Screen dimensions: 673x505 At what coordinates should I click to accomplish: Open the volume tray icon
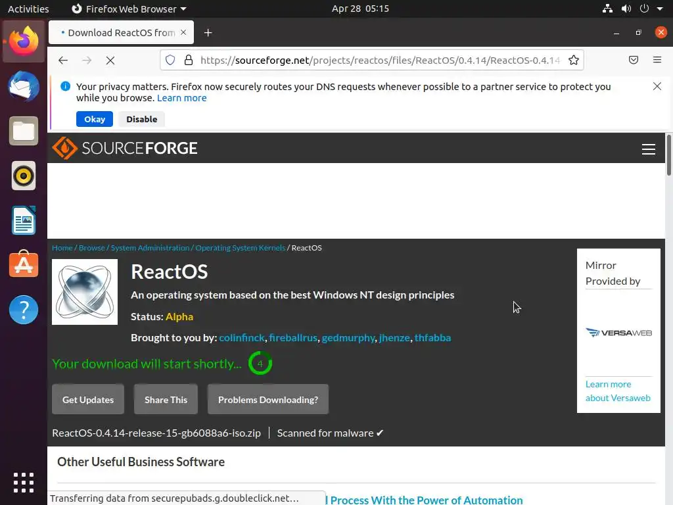click(x=626, y=9)
